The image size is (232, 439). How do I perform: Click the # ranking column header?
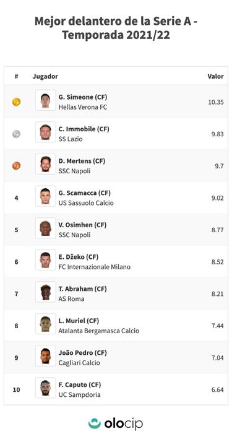[16, 76]
